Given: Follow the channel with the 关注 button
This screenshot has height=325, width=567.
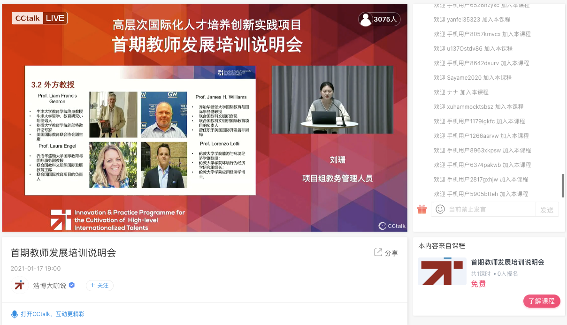Looking at the screenshot, I should [x=99, y=285].
